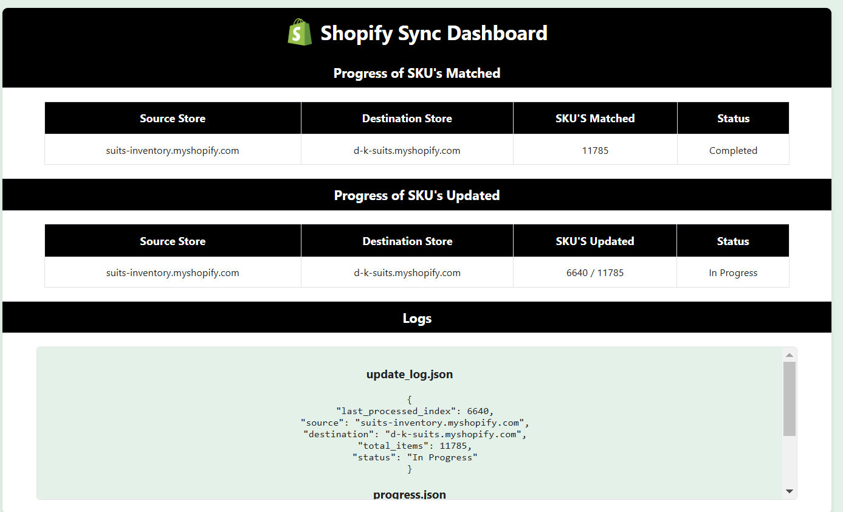The width and height of the screenshot is (843, 512).
Task: Click Destination Store header in SKU's Updated table
Action: click(x=407, y=241)
